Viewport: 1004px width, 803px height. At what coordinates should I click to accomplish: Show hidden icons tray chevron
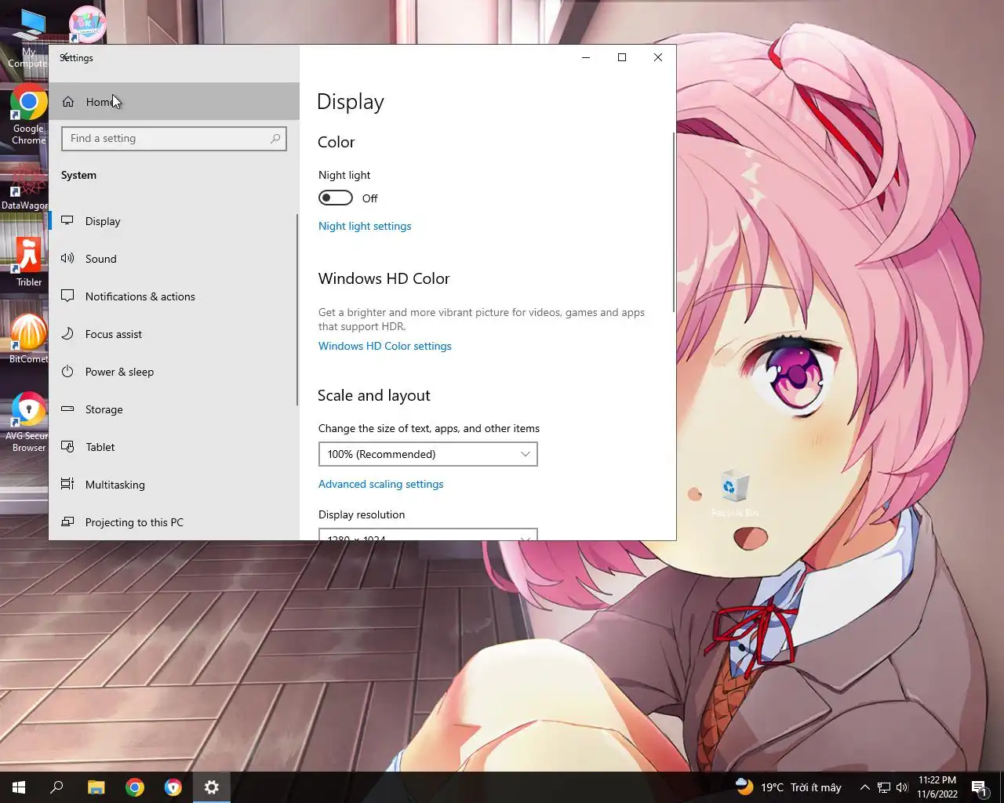click(x=864, y=787)
